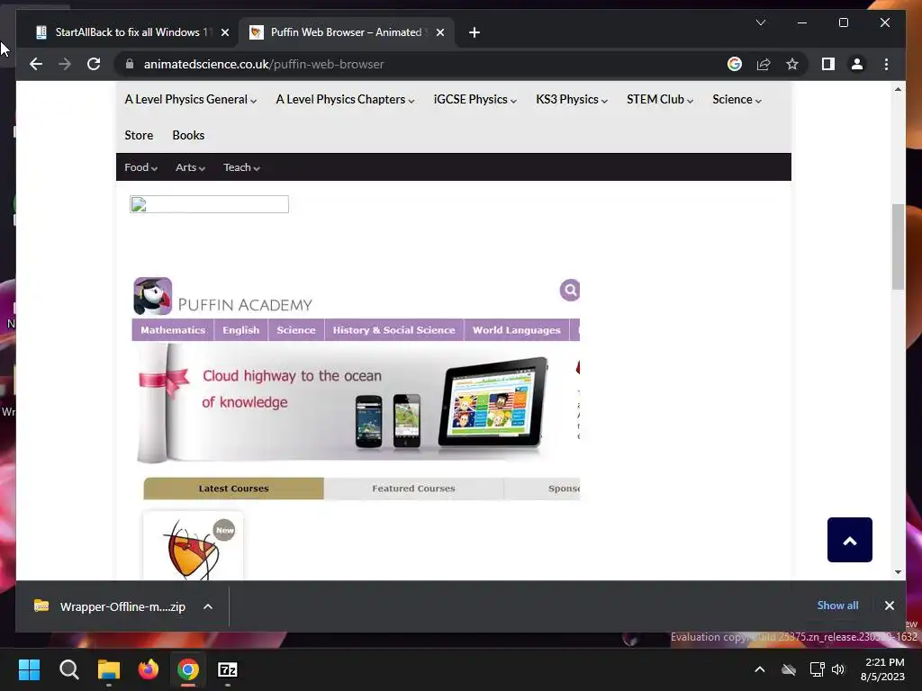The image size is (922, 691).
Task: Expand A Level Physics General menu
Action: (190, 99)
